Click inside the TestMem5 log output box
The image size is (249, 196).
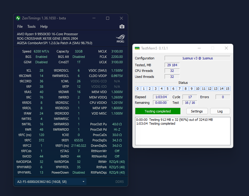pyautogui.click(x=183, y=134)
